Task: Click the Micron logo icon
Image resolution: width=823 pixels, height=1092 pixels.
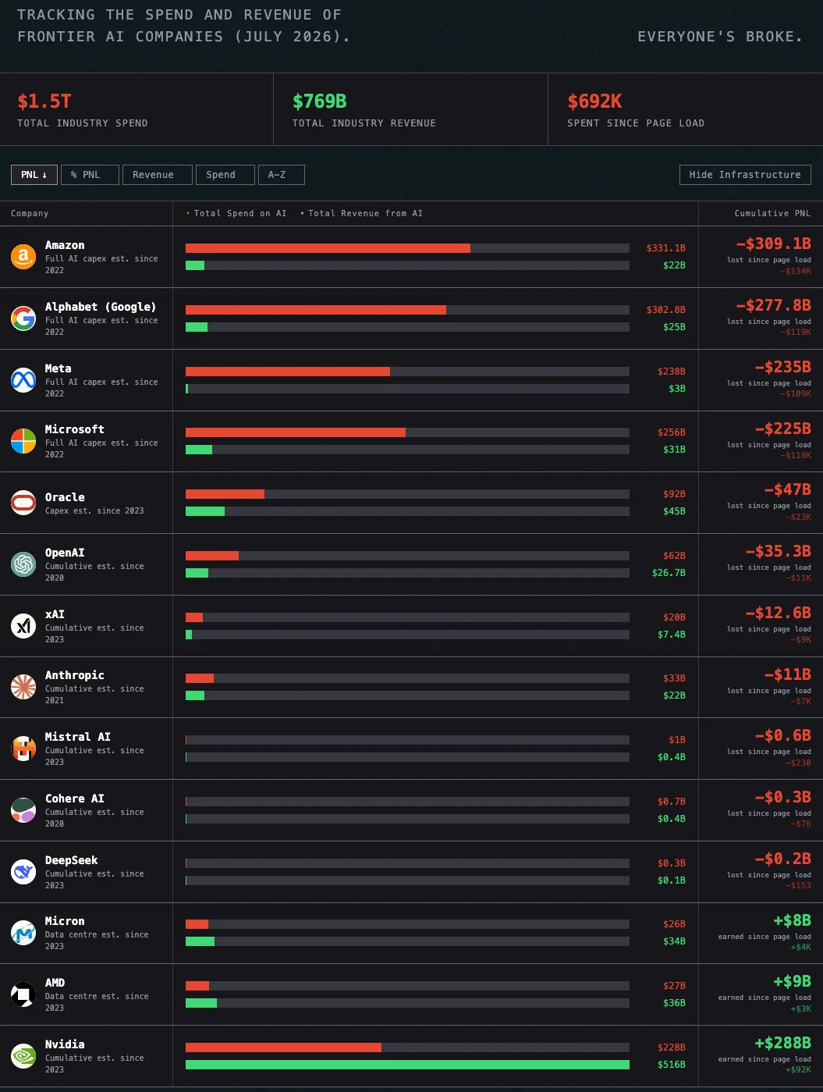Action: [23, 933]
